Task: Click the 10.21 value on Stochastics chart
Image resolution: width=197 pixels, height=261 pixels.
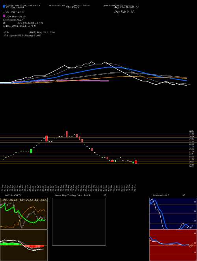Action: [x=191, y=227]
